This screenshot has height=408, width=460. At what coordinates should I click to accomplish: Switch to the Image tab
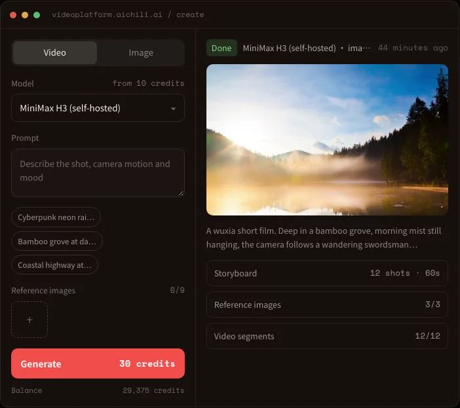pos(141,53)
